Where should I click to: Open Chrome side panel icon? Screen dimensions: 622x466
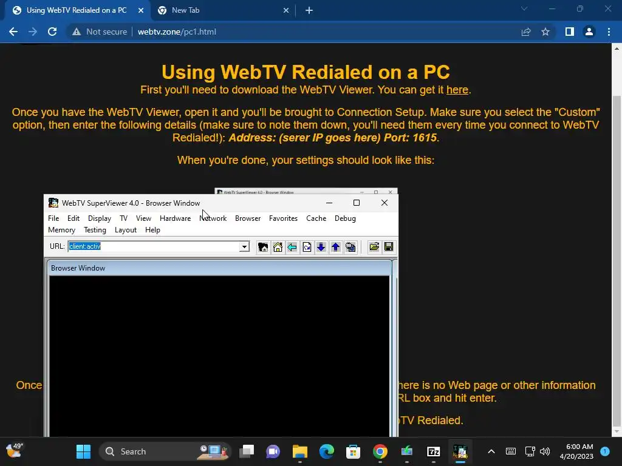tap(570, 32)
